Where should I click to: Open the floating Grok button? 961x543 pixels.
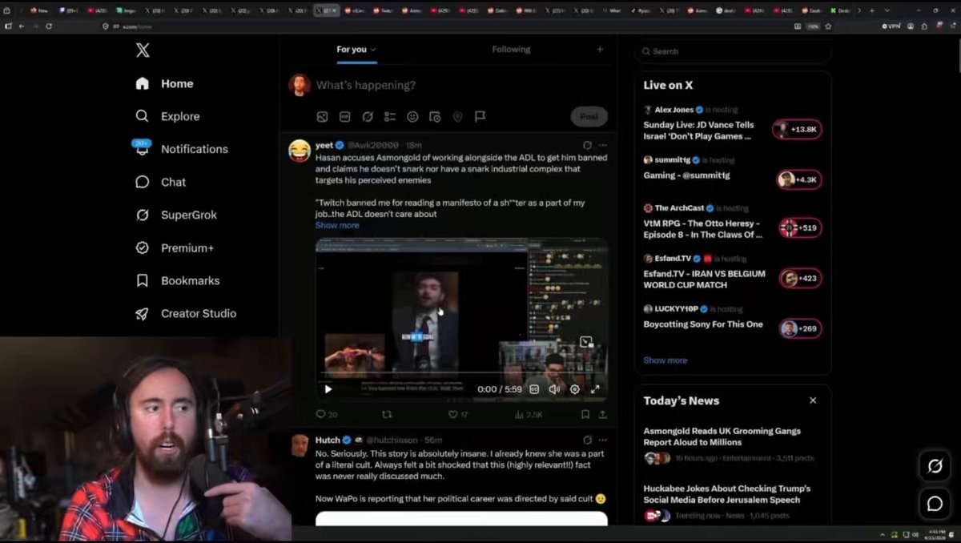pos(935,466)
